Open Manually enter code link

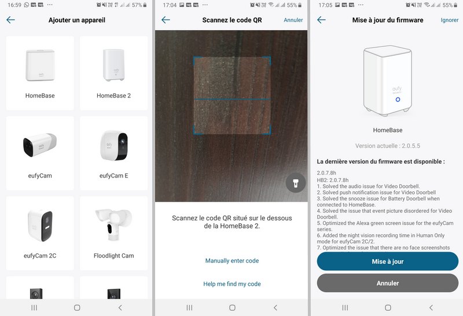[x=232, y=261]
